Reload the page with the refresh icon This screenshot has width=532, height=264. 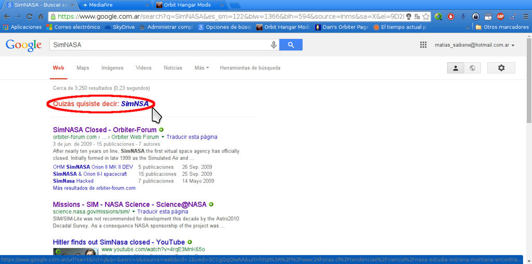(30, 16)
